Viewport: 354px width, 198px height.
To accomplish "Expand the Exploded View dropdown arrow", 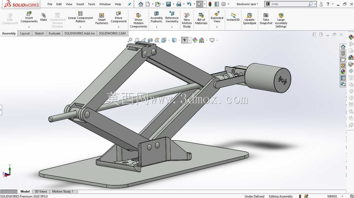I will coord(217,27).
